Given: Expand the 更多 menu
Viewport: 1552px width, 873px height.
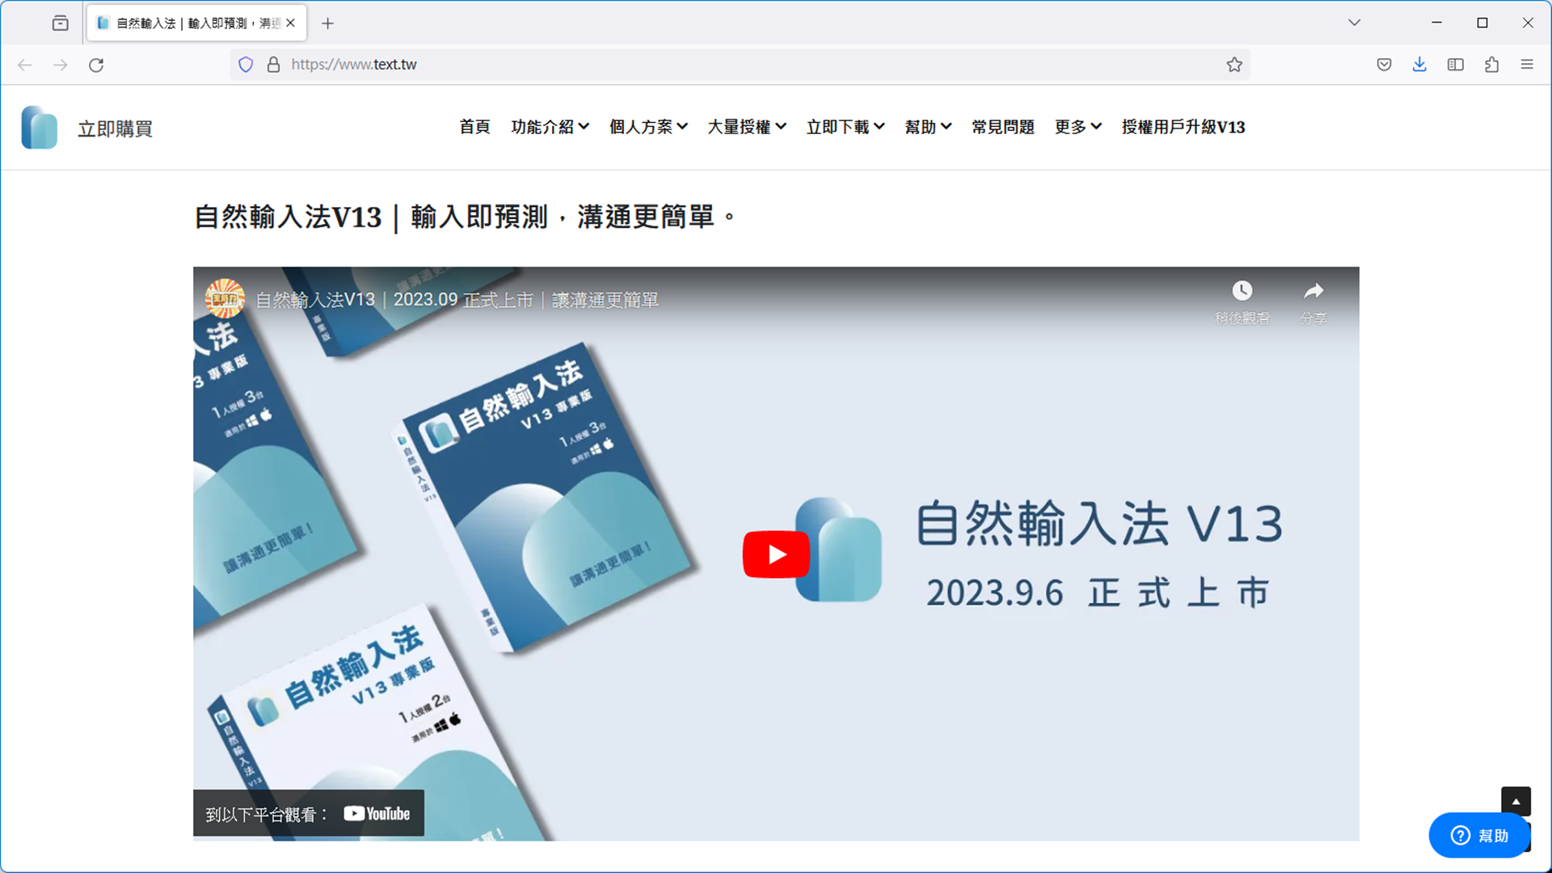Looking at the screenshot, I should click(1078, 127).
